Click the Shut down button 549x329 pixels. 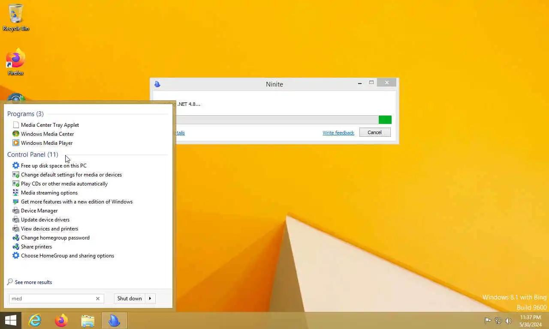[x=130, y=299]
